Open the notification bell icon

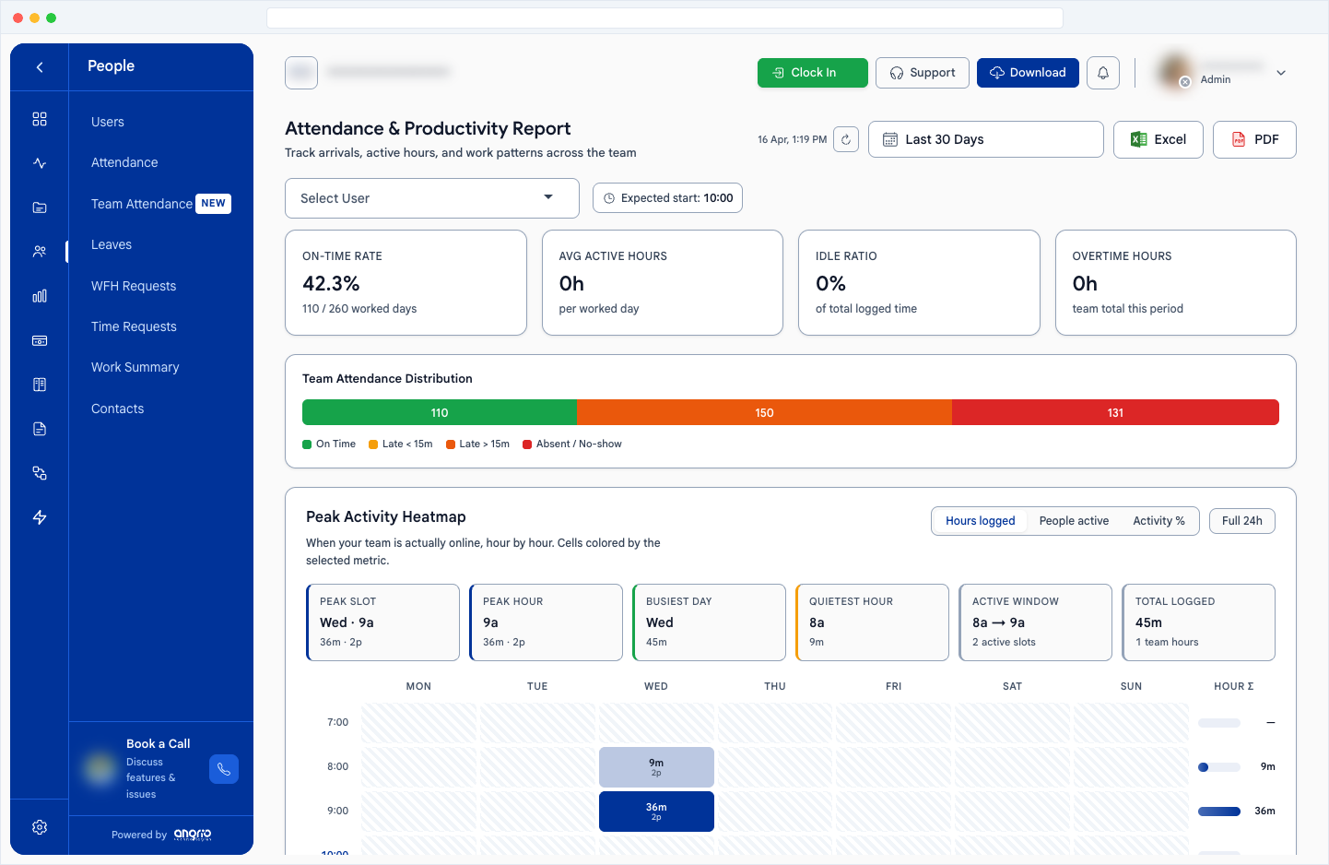tap(1103, 72)
